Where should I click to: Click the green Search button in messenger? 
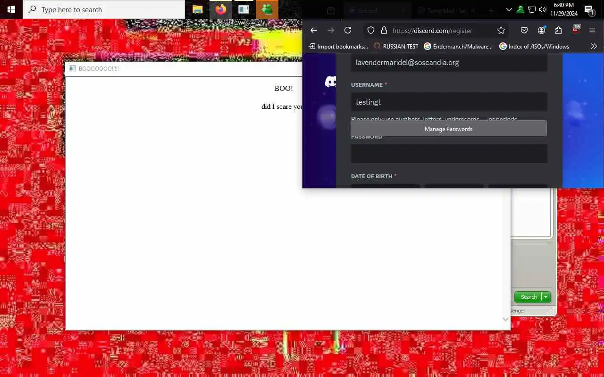click(x=528, y=297)
